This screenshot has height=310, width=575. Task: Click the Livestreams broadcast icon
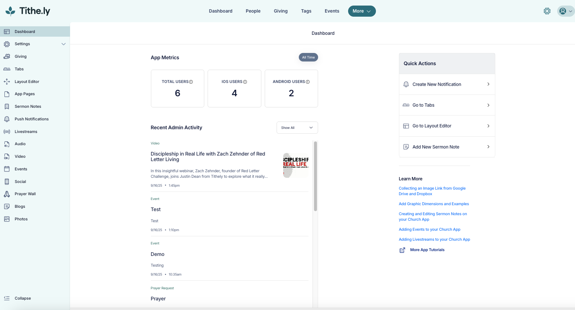[x=7, y=131]
